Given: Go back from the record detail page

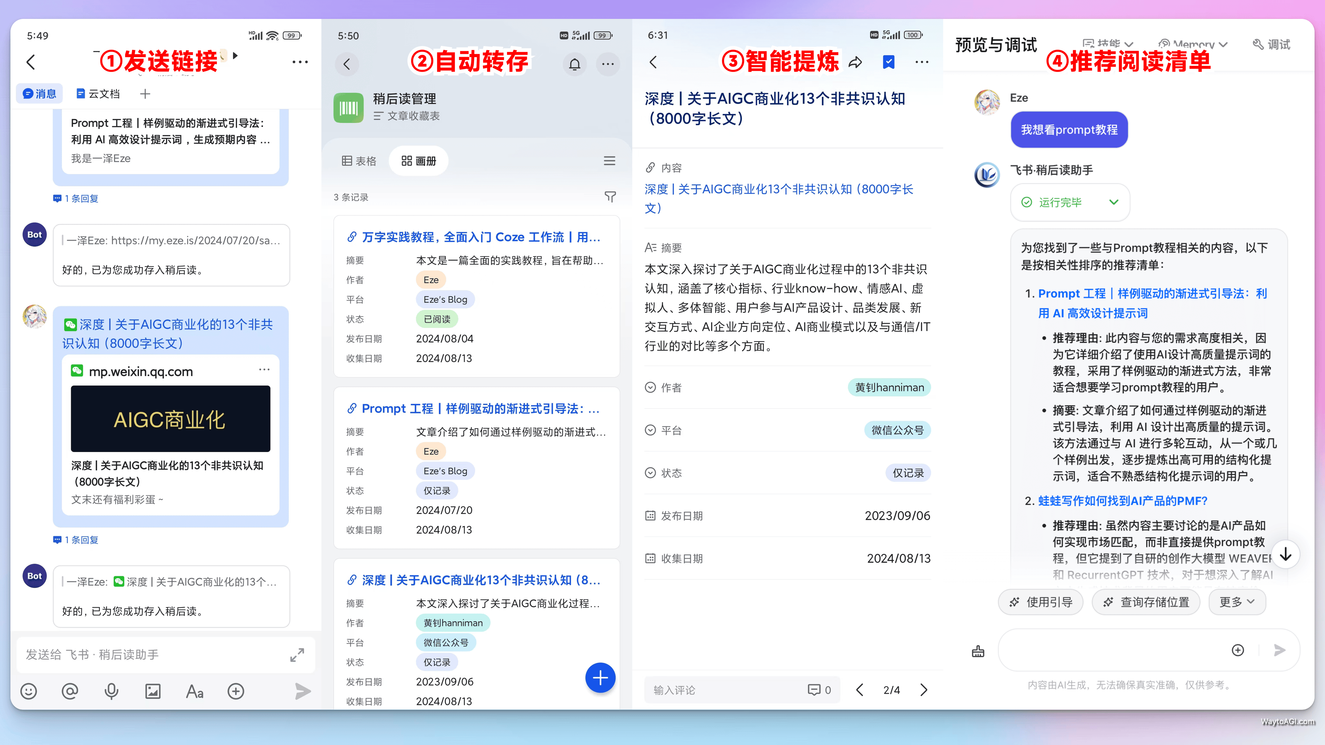Looking at the screenshot, I should pos(653,62).
